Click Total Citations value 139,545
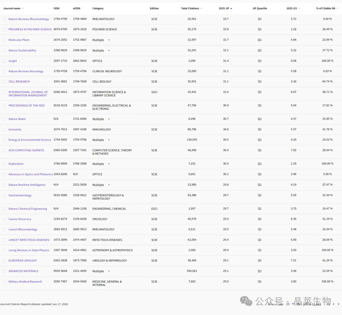The height and width of the screenshot is (315, 342). pyautogui.click(x=192, y=140)
